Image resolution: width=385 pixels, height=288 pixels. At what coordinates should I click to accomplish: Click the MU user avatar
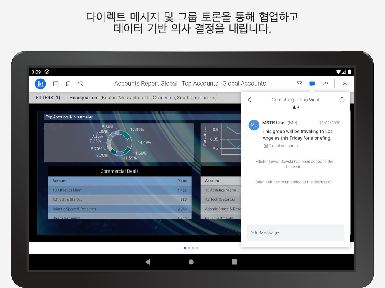tap(254, 125)
